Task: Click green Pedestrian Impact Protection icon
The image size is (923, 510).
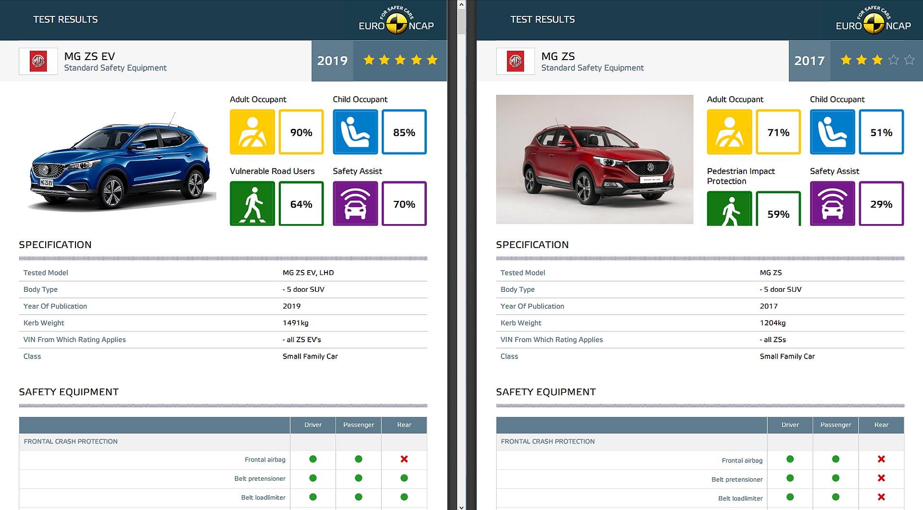Action: point(729,209)
